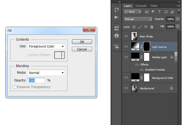This screenshot has width=187, height=125.
Task: Select Ligh Source gradient fill thumbnail
Action: click(135, 46)
